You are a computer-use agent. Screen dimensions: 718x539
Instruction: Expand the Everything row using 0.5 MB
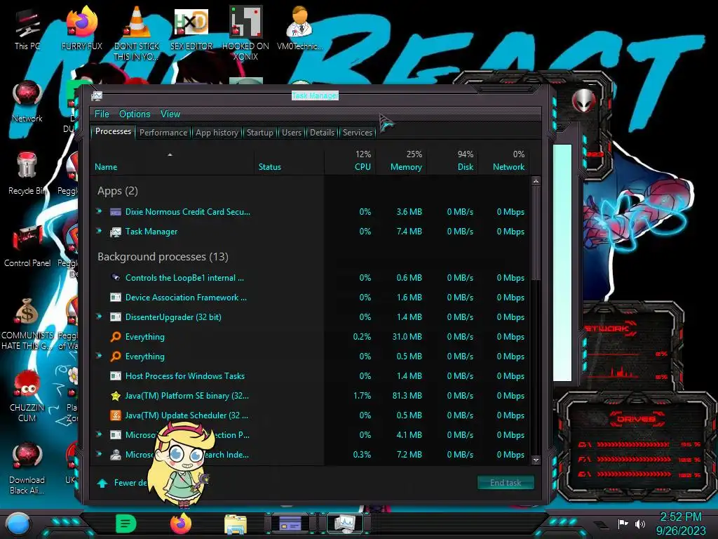tap(99, 356)
